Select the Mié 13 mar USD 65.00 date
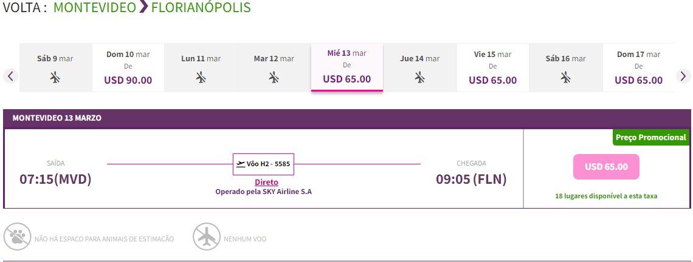The image size is (693, 262). [347, 67]
